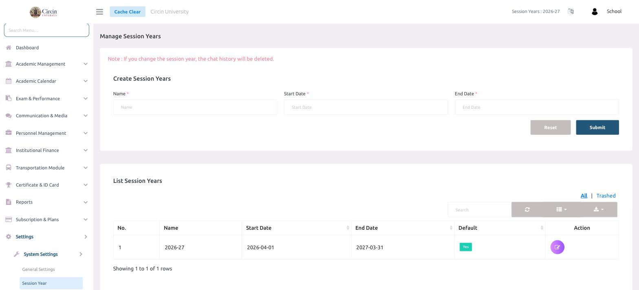
Task: Click the Institutional Finance bank icon
Action: point(9,150)
